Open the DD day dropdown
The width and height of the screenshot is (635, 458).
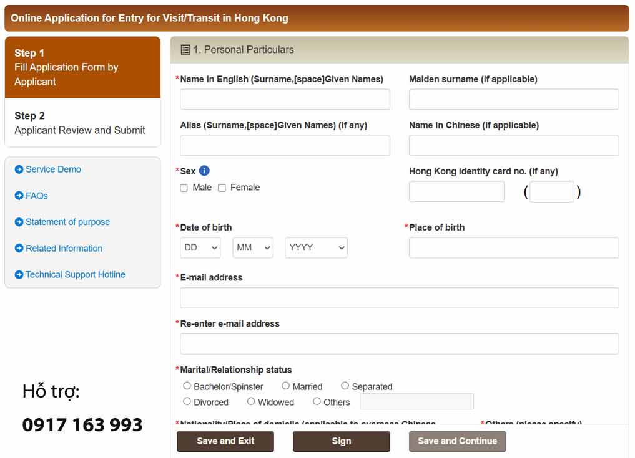[x=200, y=247]
